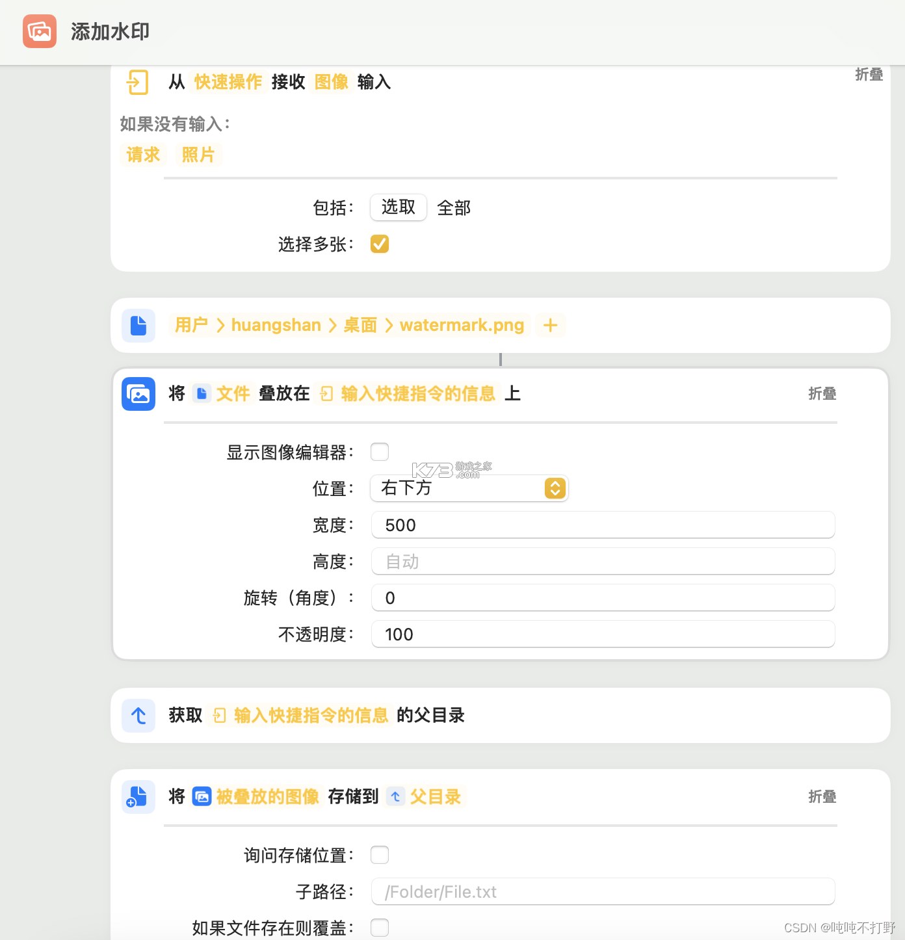
Task: Click the 不透明度 field showing 100
Action: coord(603,634)
